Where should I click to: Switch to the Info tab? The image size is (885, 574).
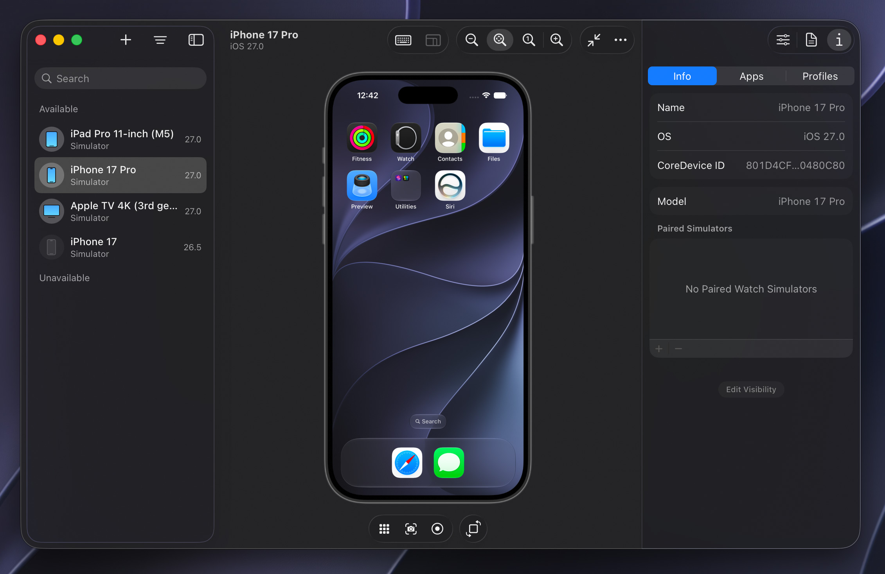tap(682, 76)
